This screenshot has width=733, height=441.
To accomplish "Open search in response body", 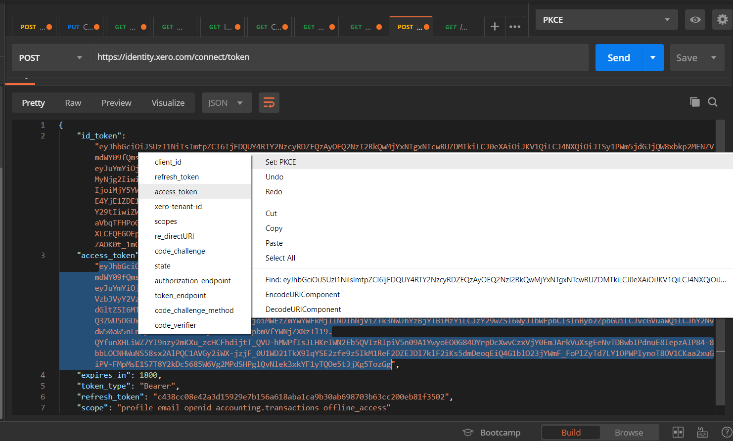I will (713, 102).
